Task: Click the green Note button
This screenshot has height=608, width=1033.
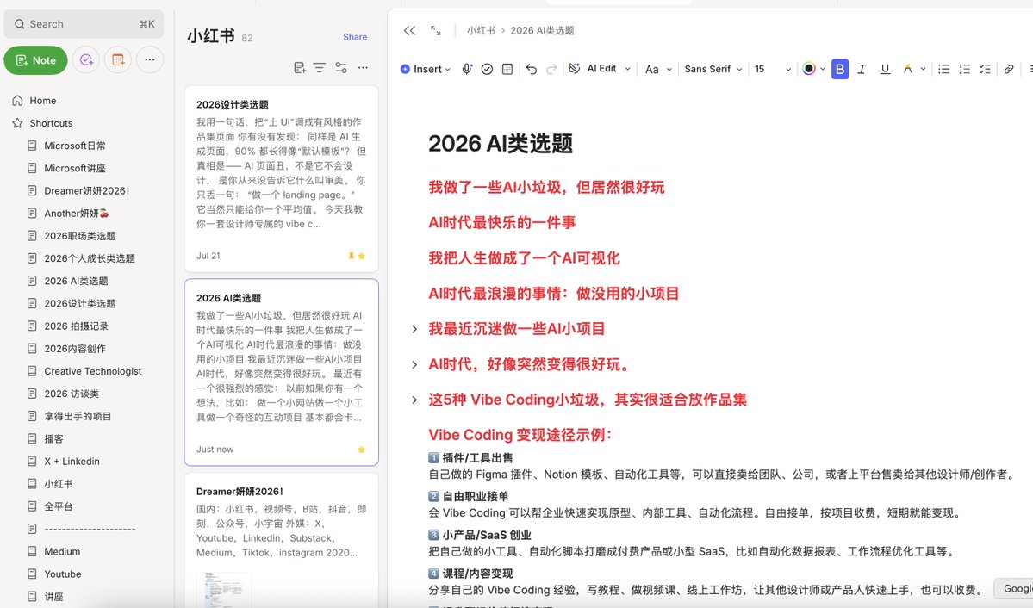Action: (x=35, y=60)
